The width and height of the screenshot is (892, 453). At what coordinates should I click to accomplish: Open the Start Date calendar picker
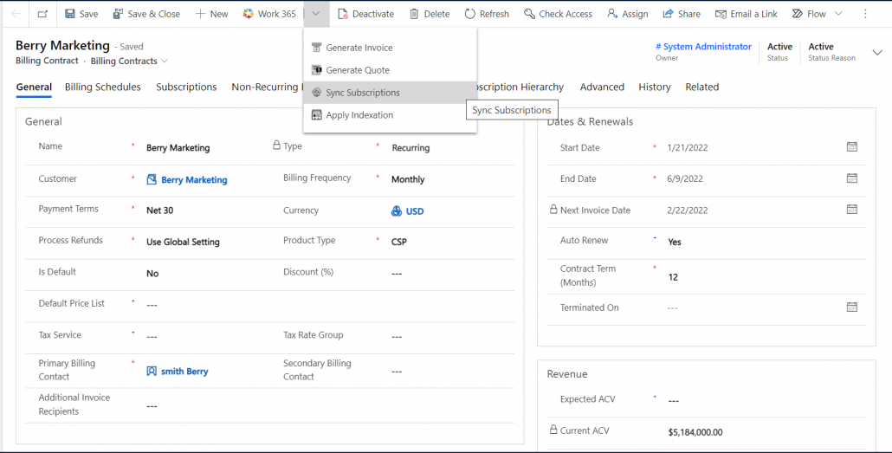click(851, 147)
